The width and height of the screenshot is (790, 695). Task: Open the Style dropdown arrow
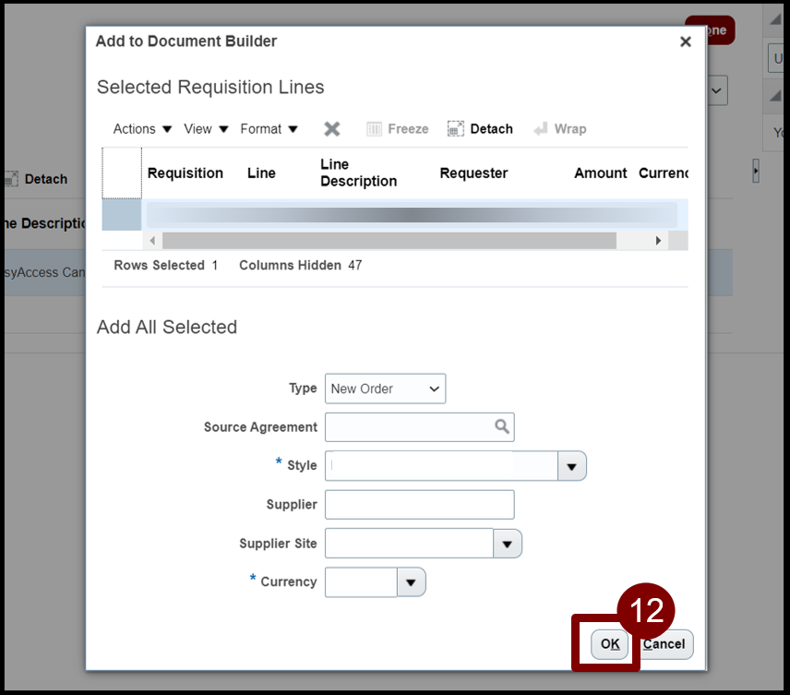pyautogui.click(x=571, y=466)
